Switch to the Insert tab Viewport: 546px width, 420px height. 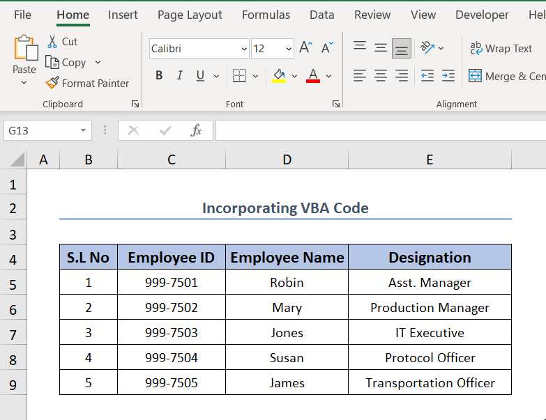click(x=123, y=15)
